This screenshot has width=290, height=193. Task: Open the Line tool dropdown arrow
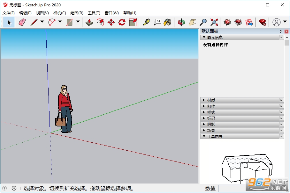click(42, 22)
